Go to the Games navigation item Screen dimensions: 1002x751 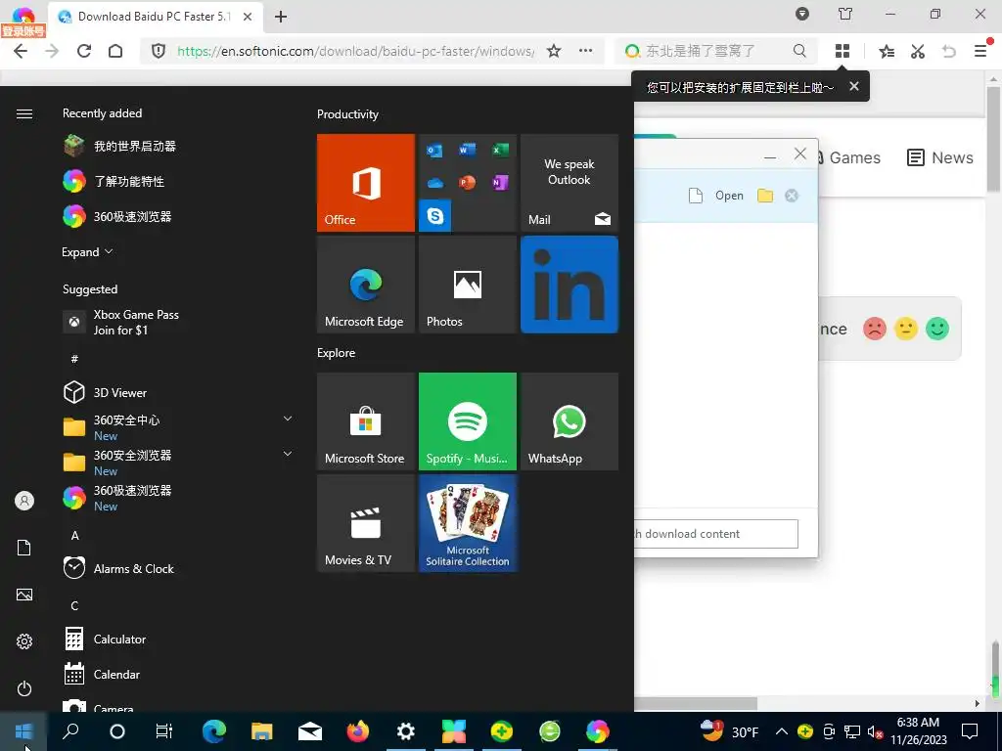[x=848, y=157]
